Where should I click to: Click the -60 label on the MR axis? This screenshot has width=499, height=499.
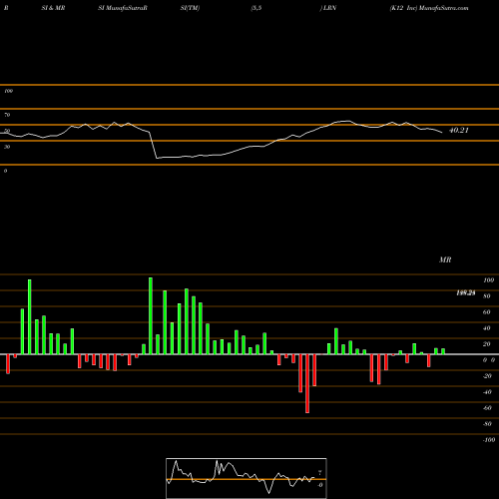(487, 408)
